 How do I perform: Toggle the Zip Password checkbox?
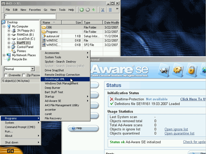(x=24, y=75)
